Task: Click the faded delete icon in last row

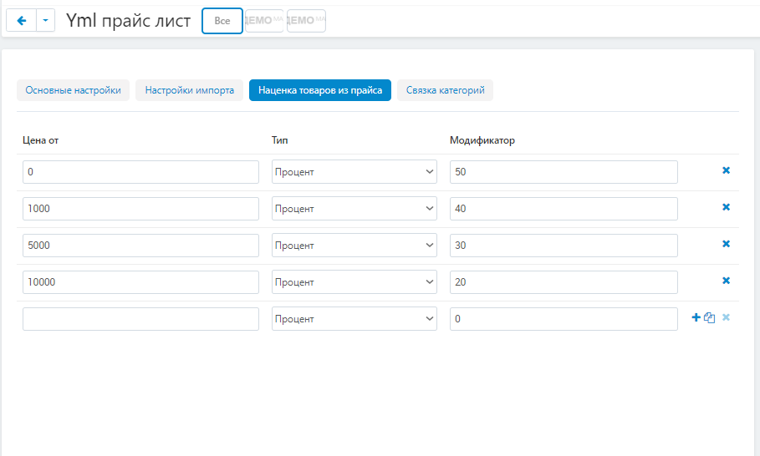Action: point(726,317)
